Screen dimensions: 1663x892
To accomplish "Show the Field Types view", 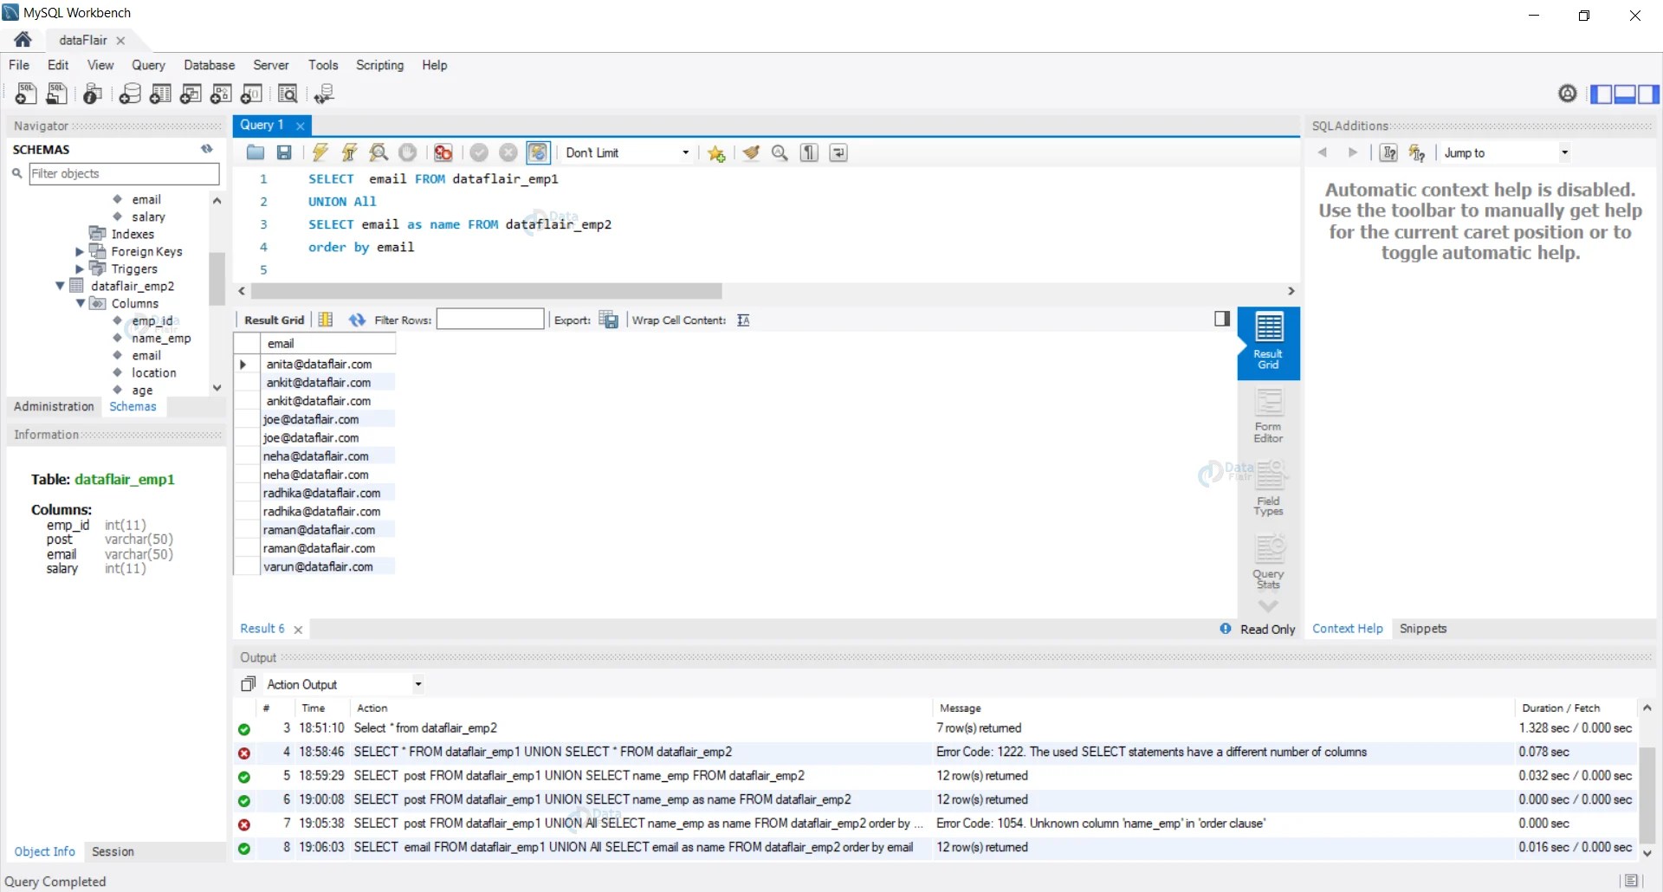I will pyautogui.click(x=1268, y=488).
